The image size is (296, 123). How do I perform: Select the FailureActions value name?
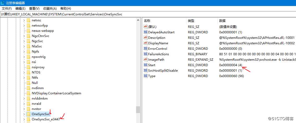[x=158, y=54]
